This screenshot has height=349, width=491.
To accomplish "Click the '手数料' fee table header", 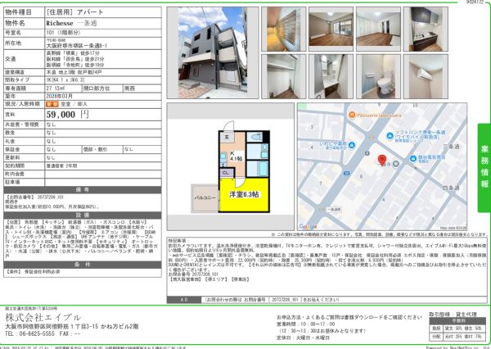I will click(458, 321).
